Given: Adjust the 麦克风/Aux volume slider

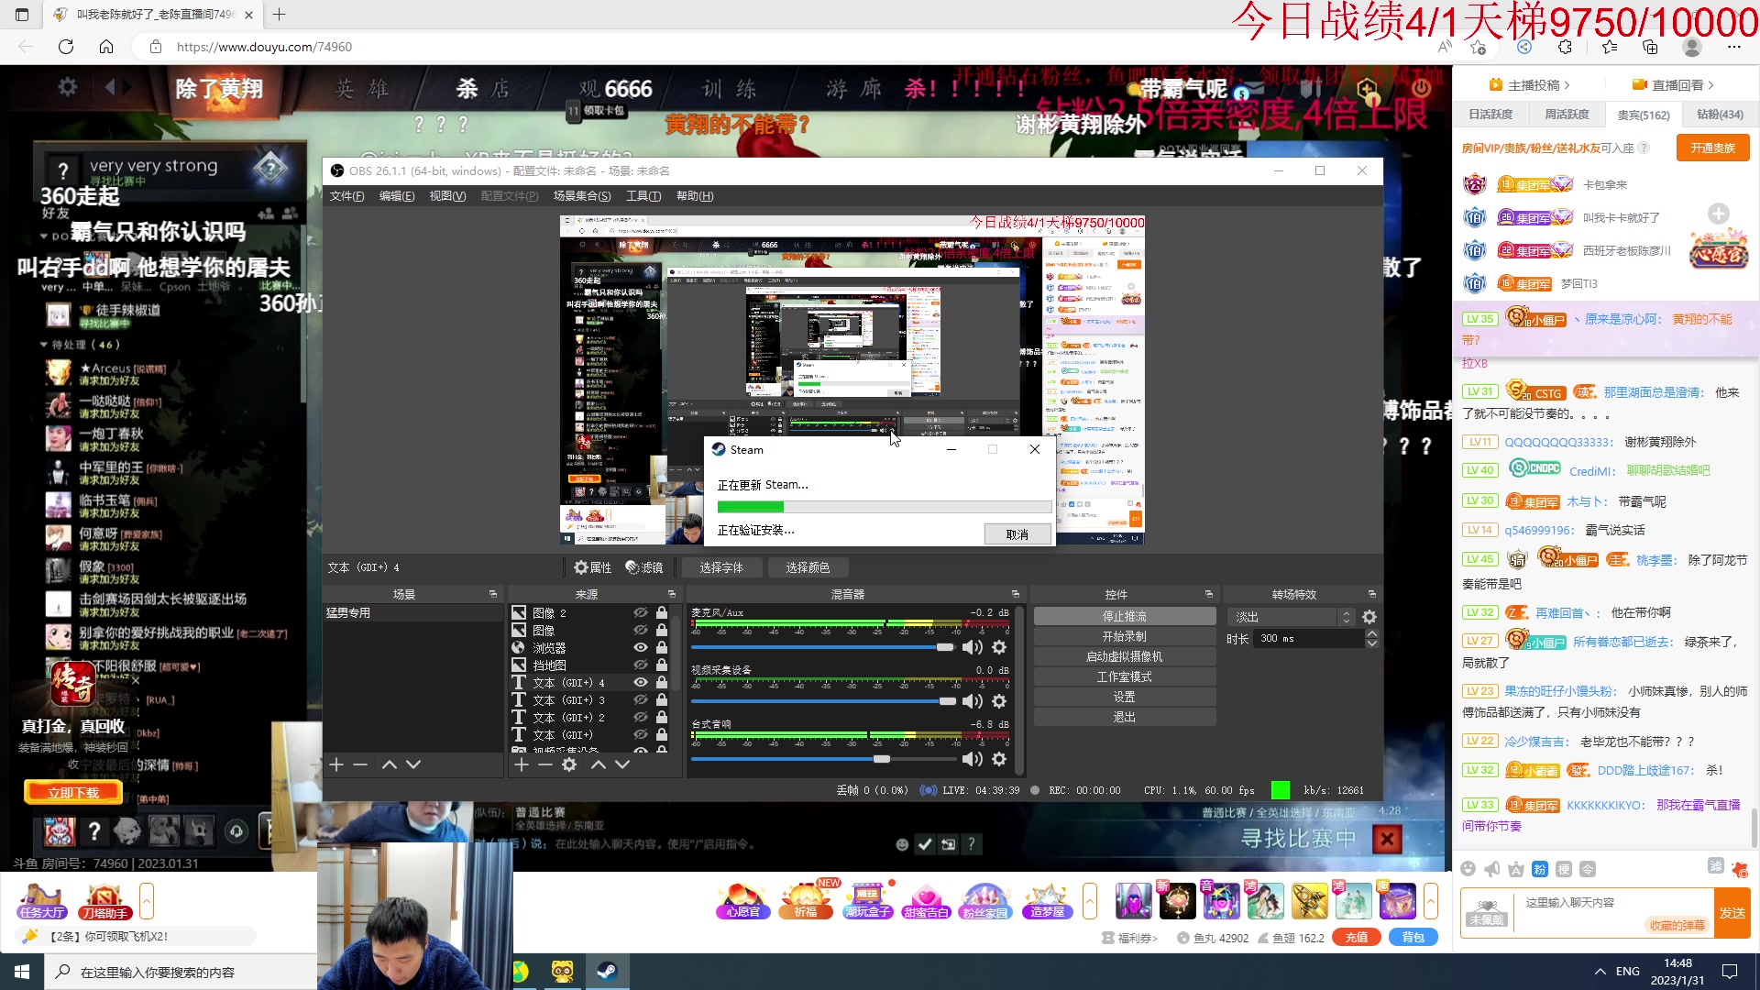Looking at the screenshot, I should click(944, 648).
